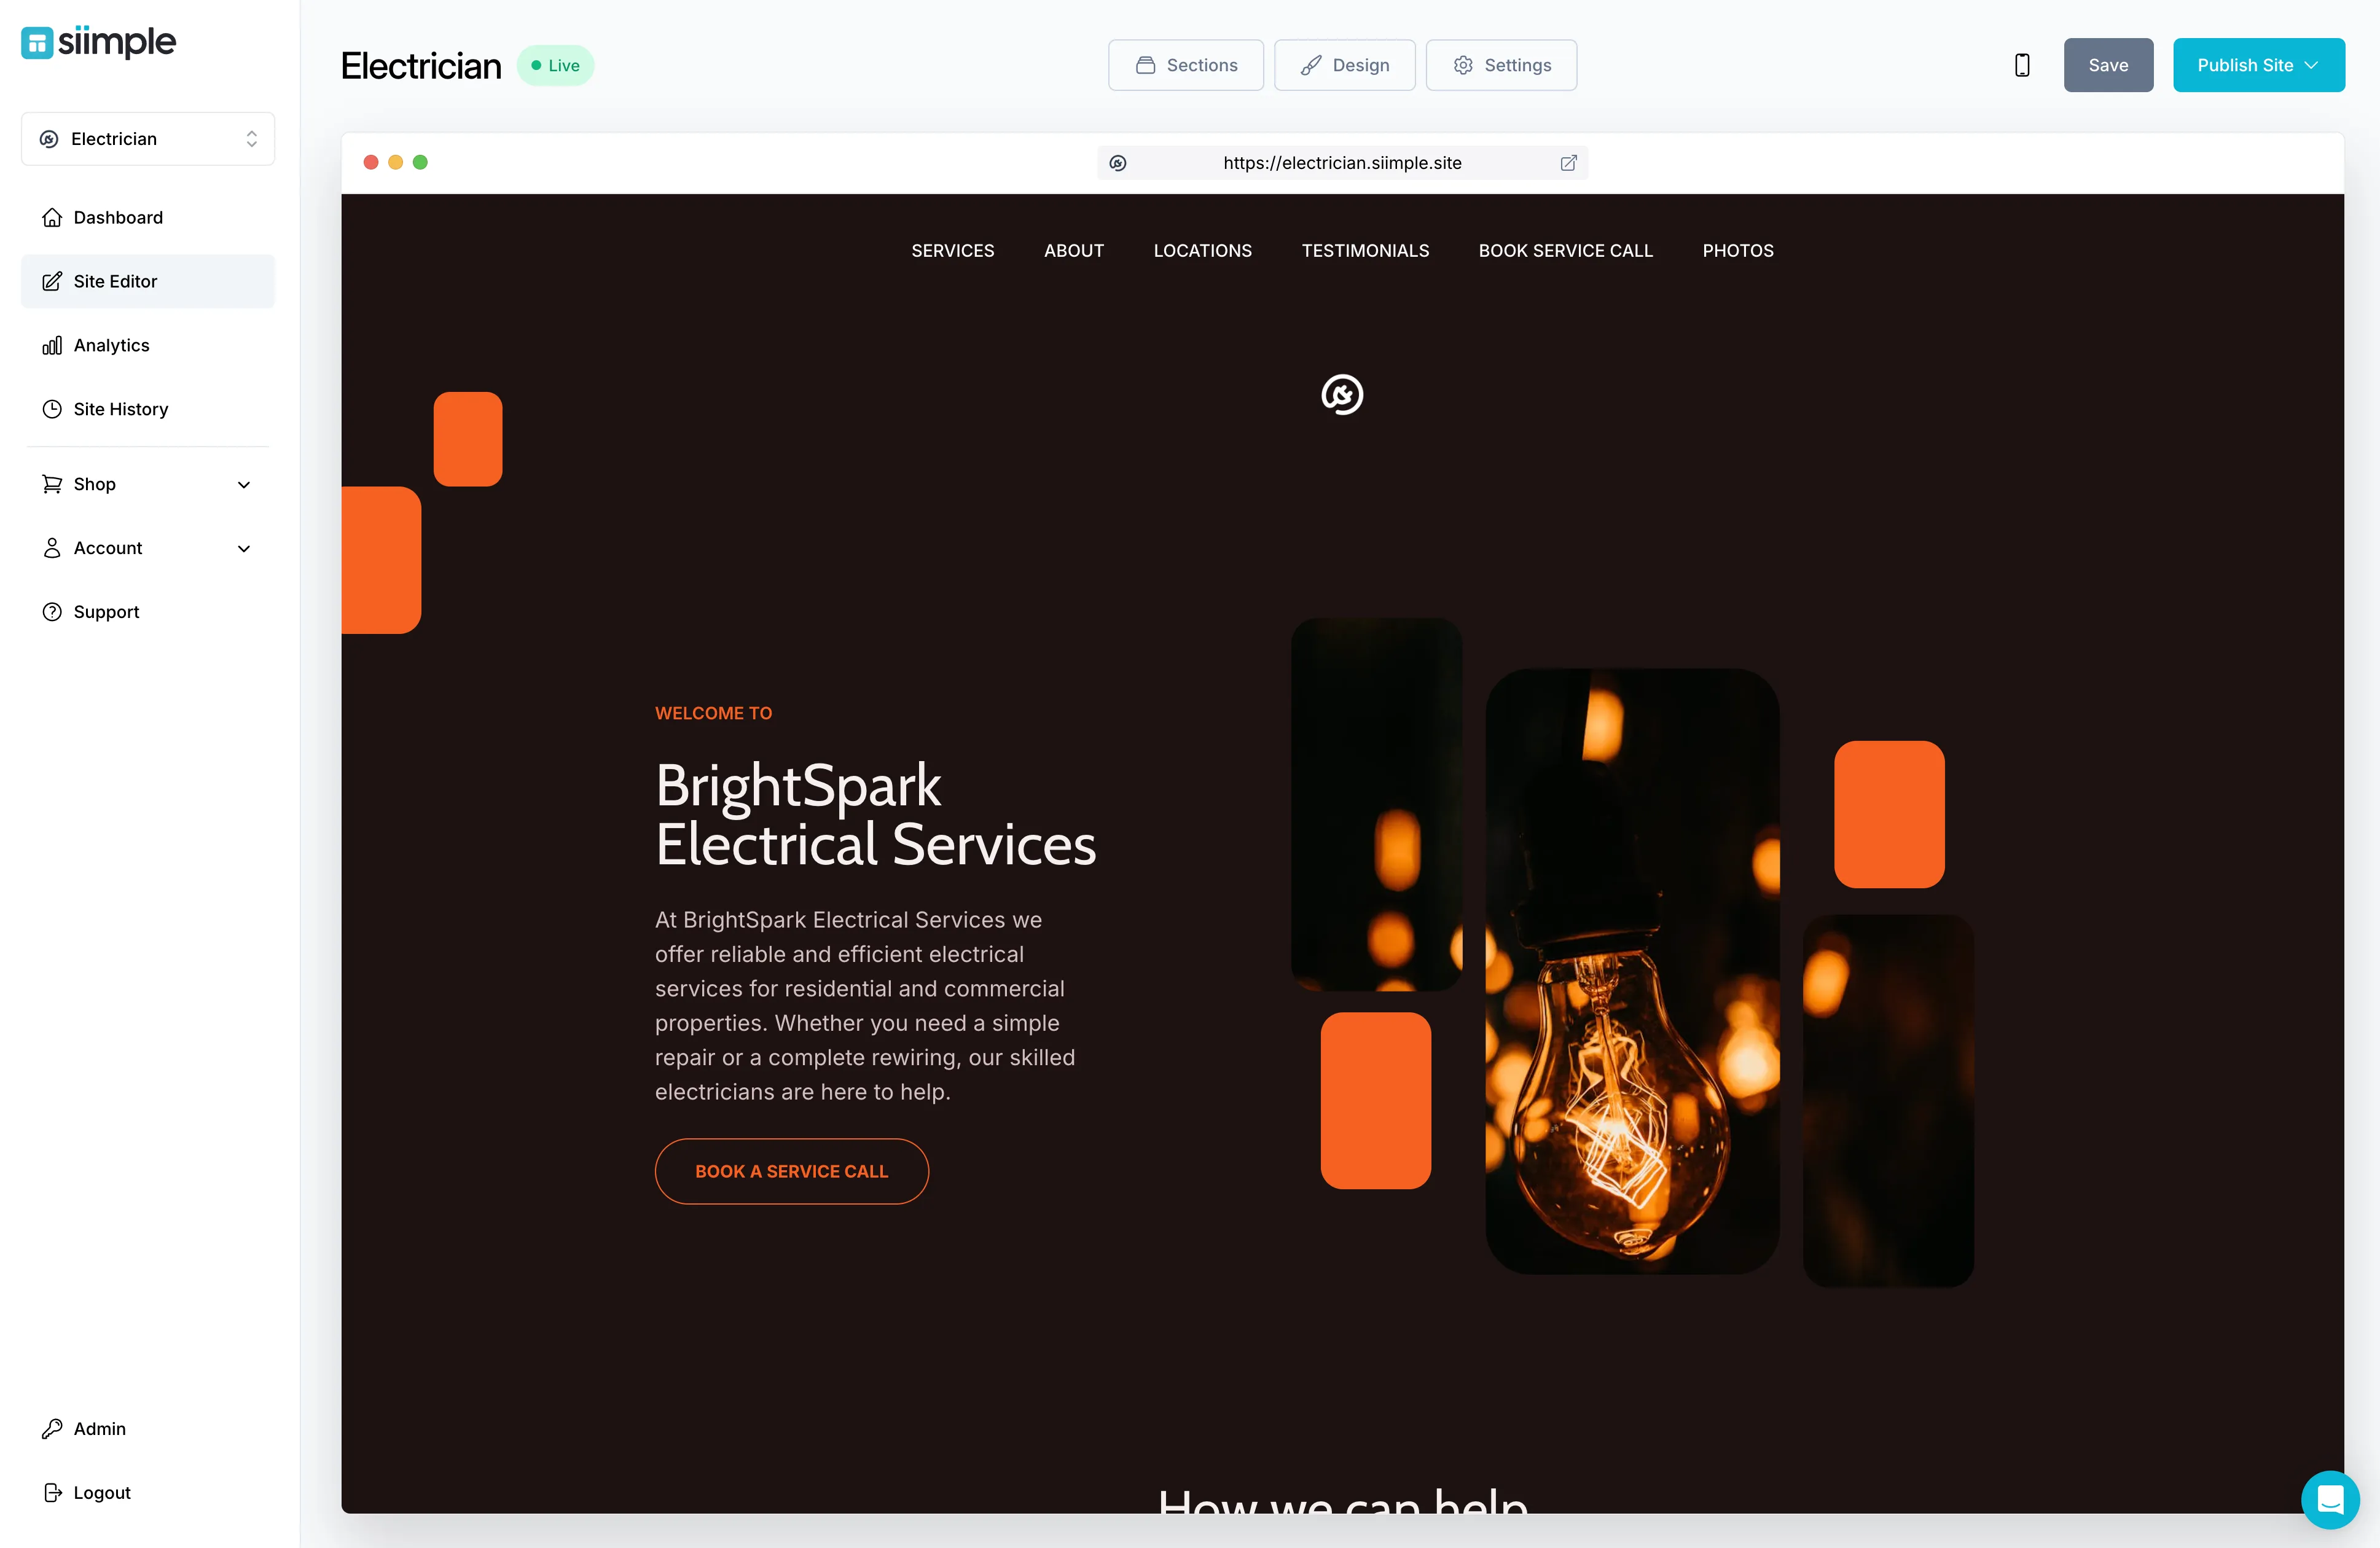This screenshot has width=2380, height=1548.
Task: Toggle the Live status indicator
Action: point(555,64)
